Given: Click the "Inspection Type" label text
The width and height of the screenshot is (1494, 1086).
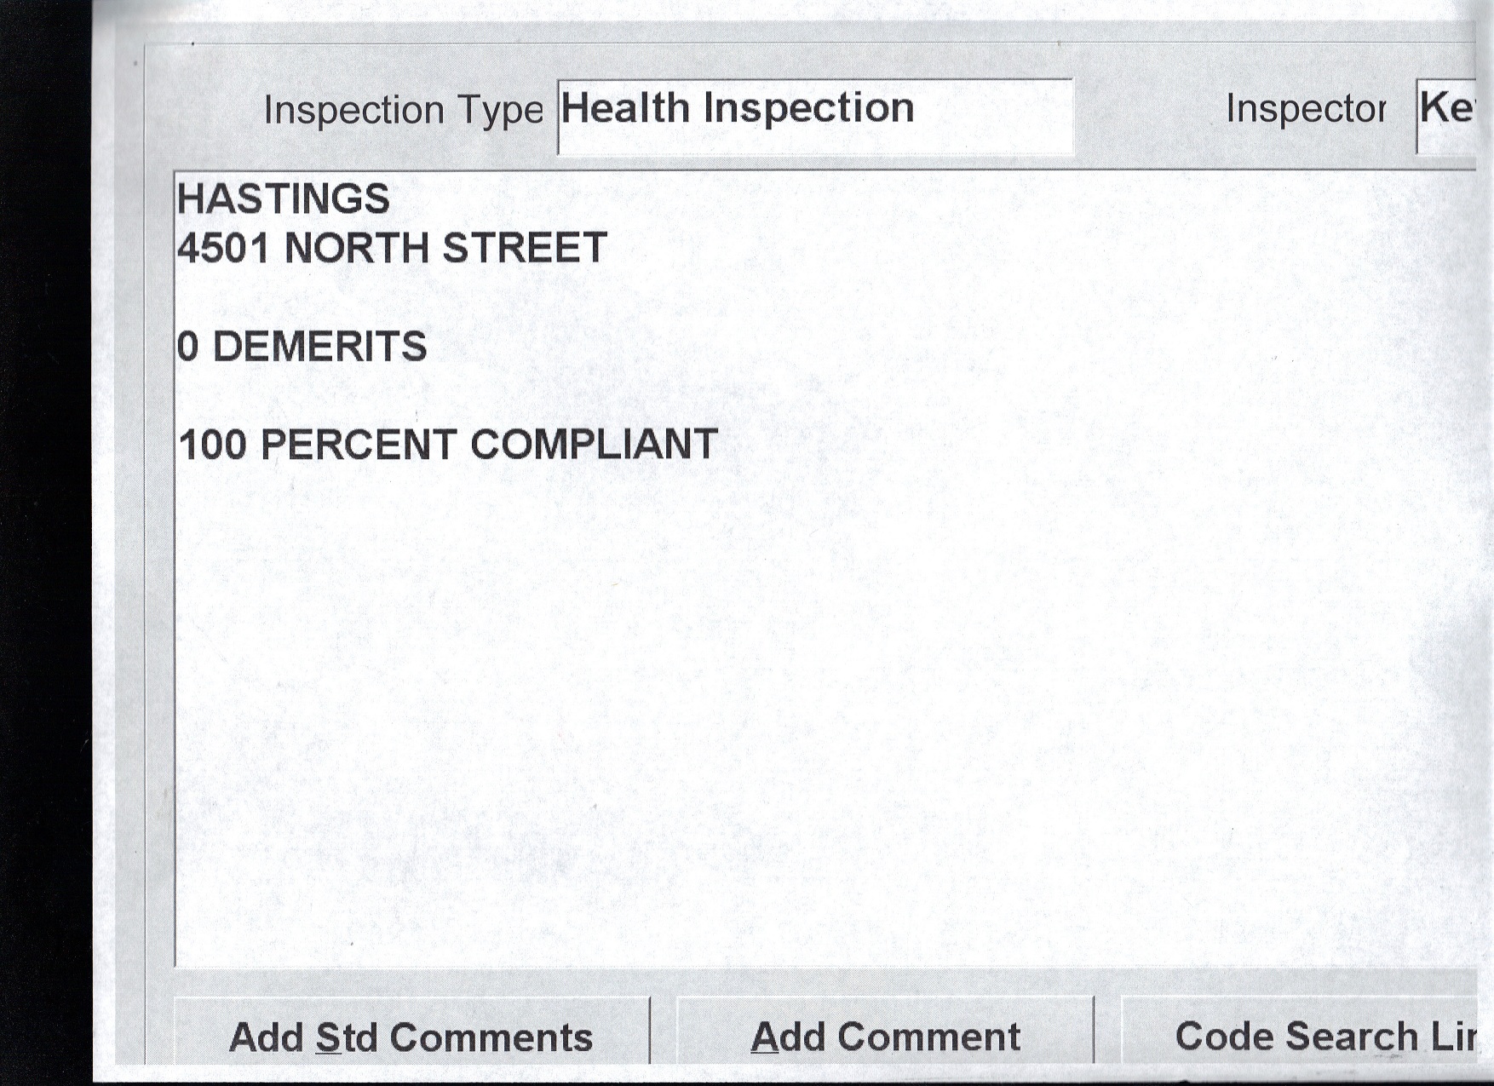Looking at the screenshot, I should tap(403, 110).
